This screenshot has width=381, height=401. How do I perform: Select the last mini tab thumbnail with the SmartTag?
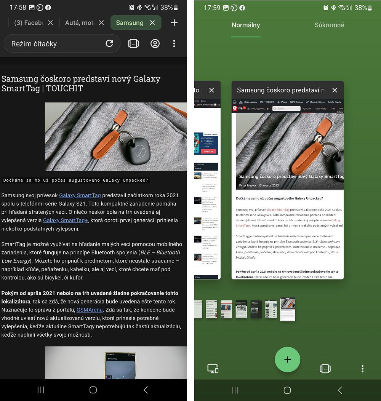[288, 309]
